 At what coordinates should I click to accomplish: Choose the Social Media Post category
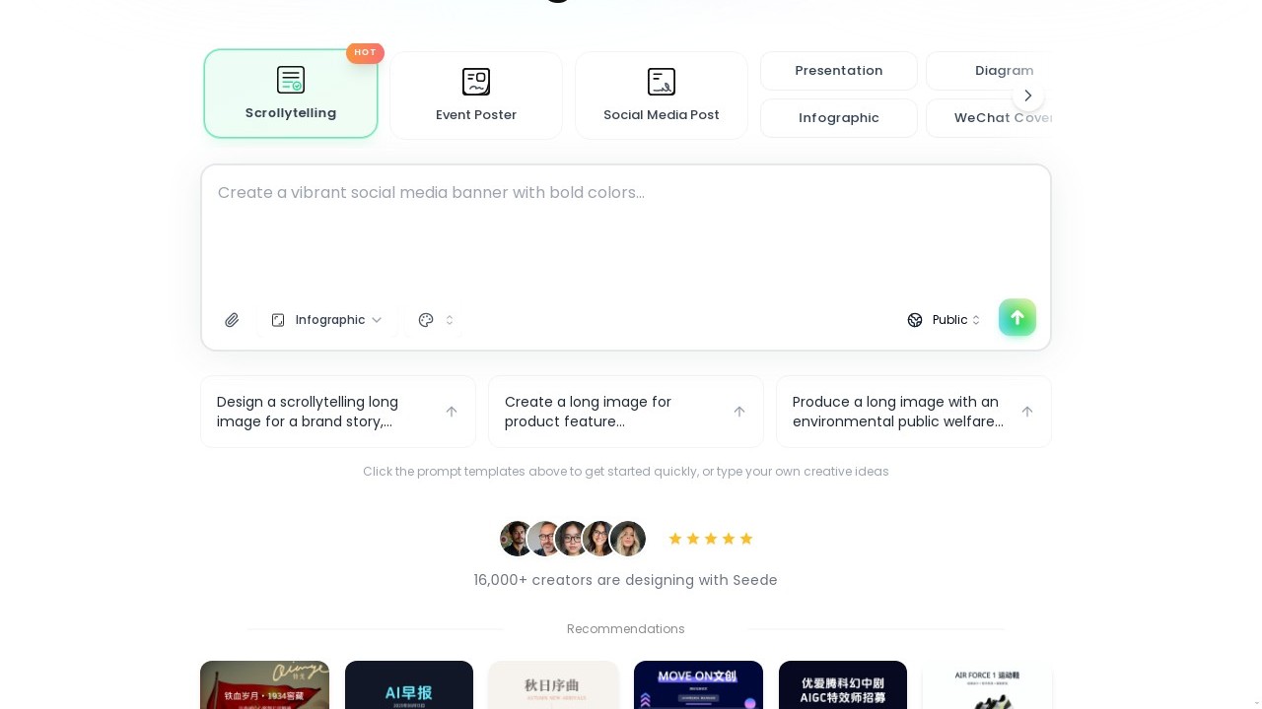662,96
